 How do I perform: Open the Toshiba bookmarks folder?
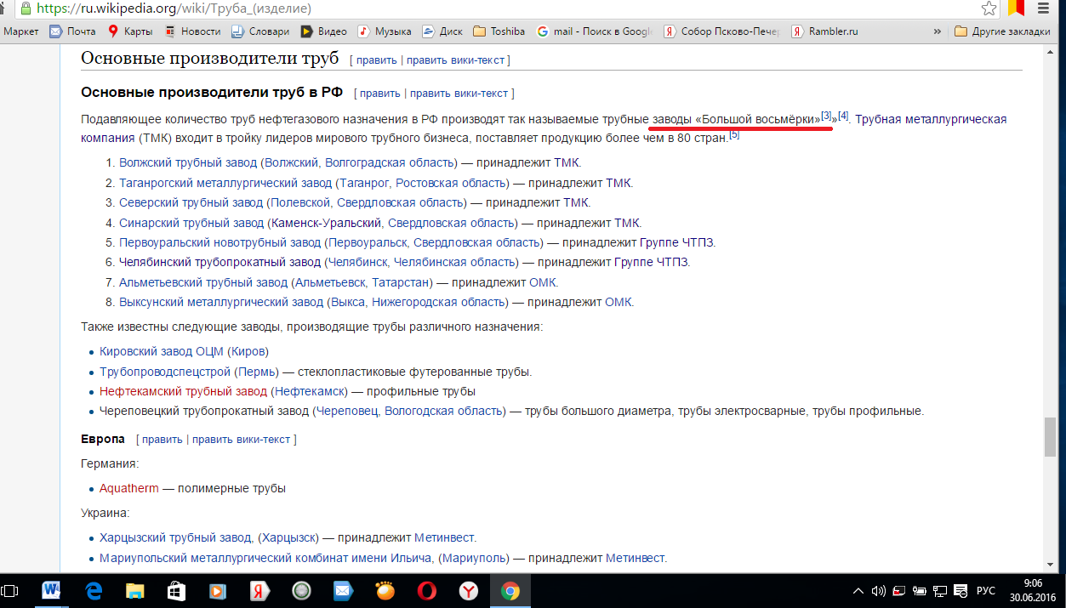pos(499,31)
